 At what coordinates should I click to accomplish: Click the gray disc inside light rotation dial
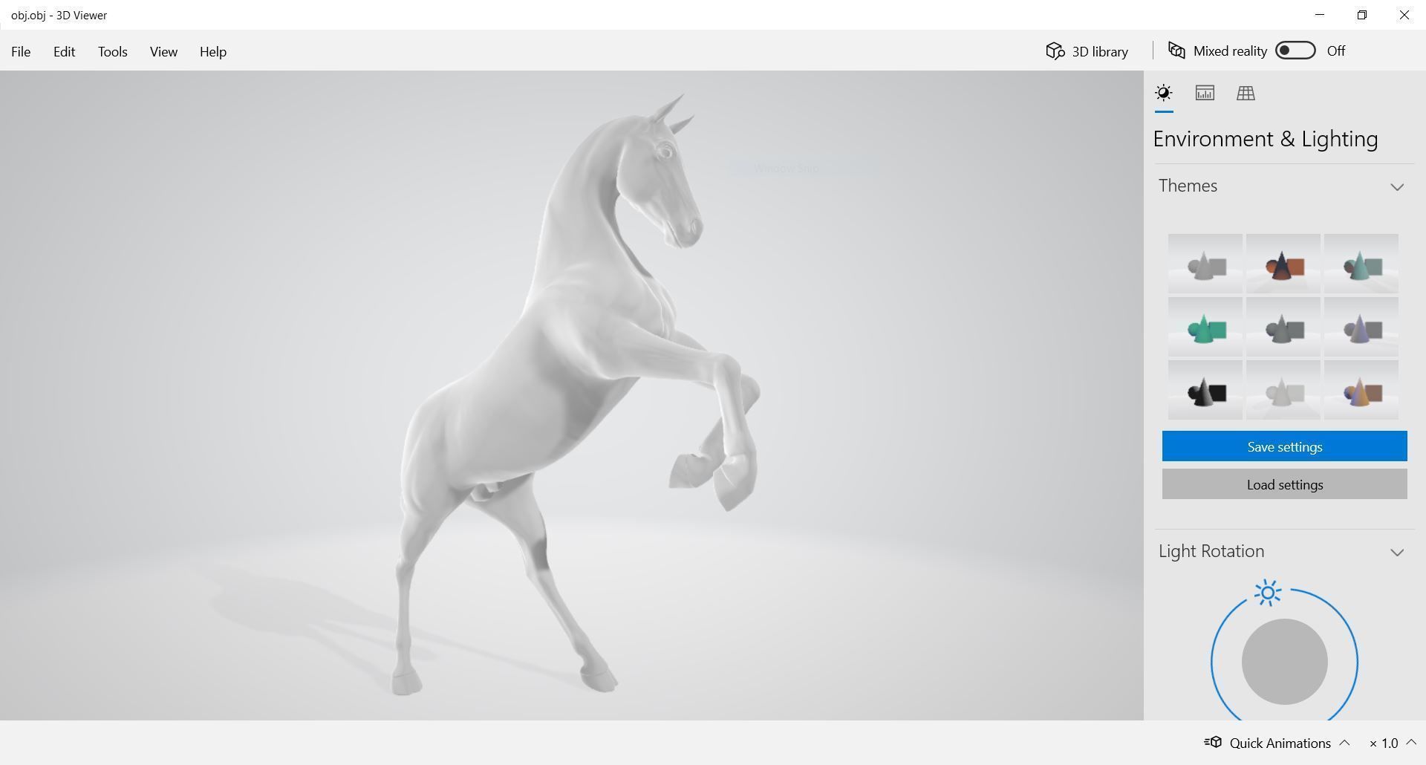coord(1284,661)
